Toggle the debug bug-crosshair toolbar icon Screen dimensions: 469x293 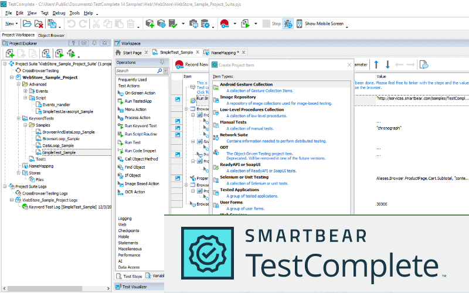point(288,23)
